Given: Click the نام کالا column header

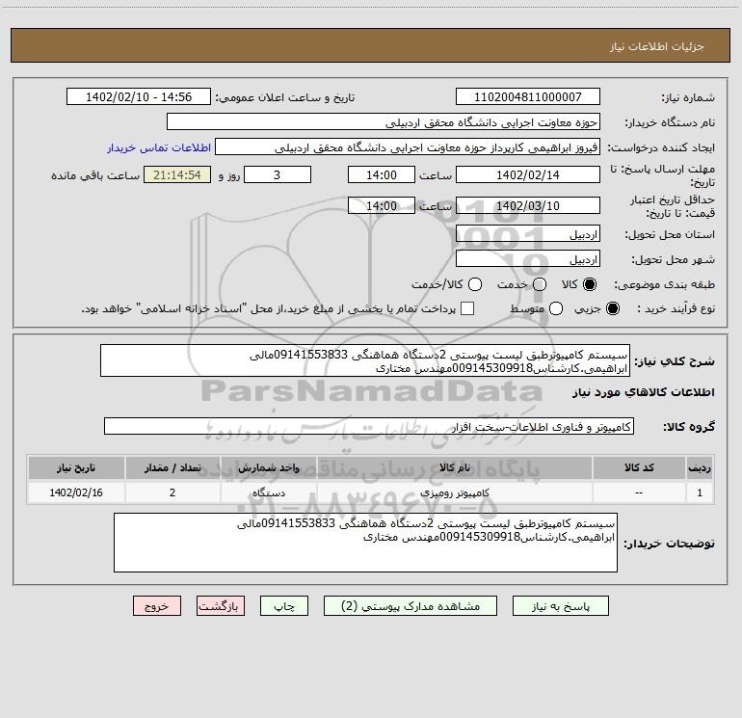Looking at the screenshot, I should [x=454, y=467].
